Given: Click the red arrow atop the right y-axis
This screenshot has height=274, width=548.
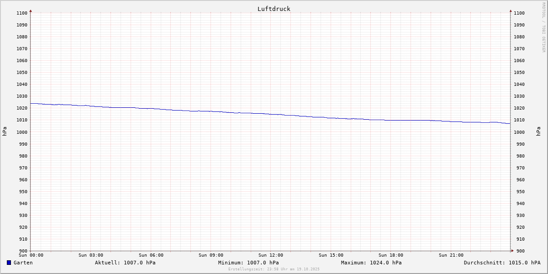Looking at the screenshot, I should [x=511, y=11].
